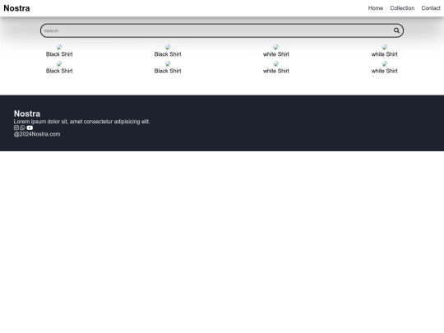This screenshot has height=333, width=444.
Task: Go to the Home nav link
Action: (x=376, y=8)
